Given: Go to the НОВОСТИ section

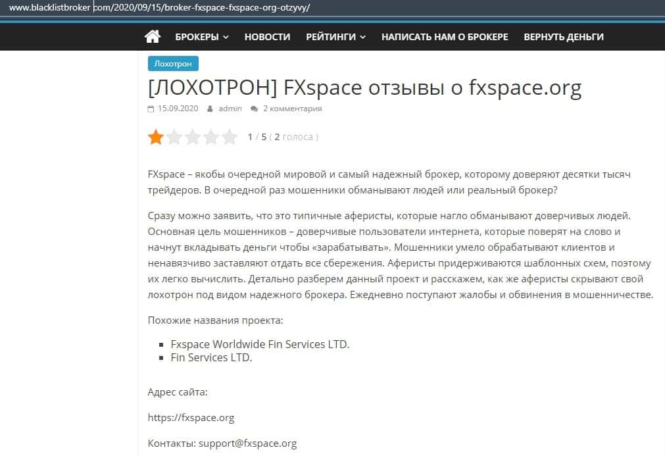Looking at the screenshot, I should (267, 37).
